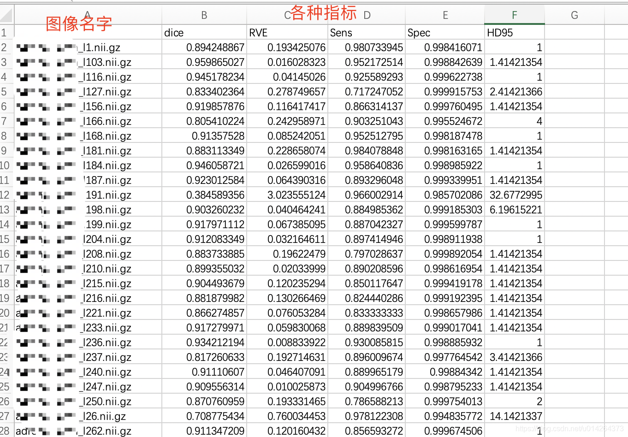Select Spec value 0.99884342
This screenshot has height=437, width=628.
[x=445, y=372]
